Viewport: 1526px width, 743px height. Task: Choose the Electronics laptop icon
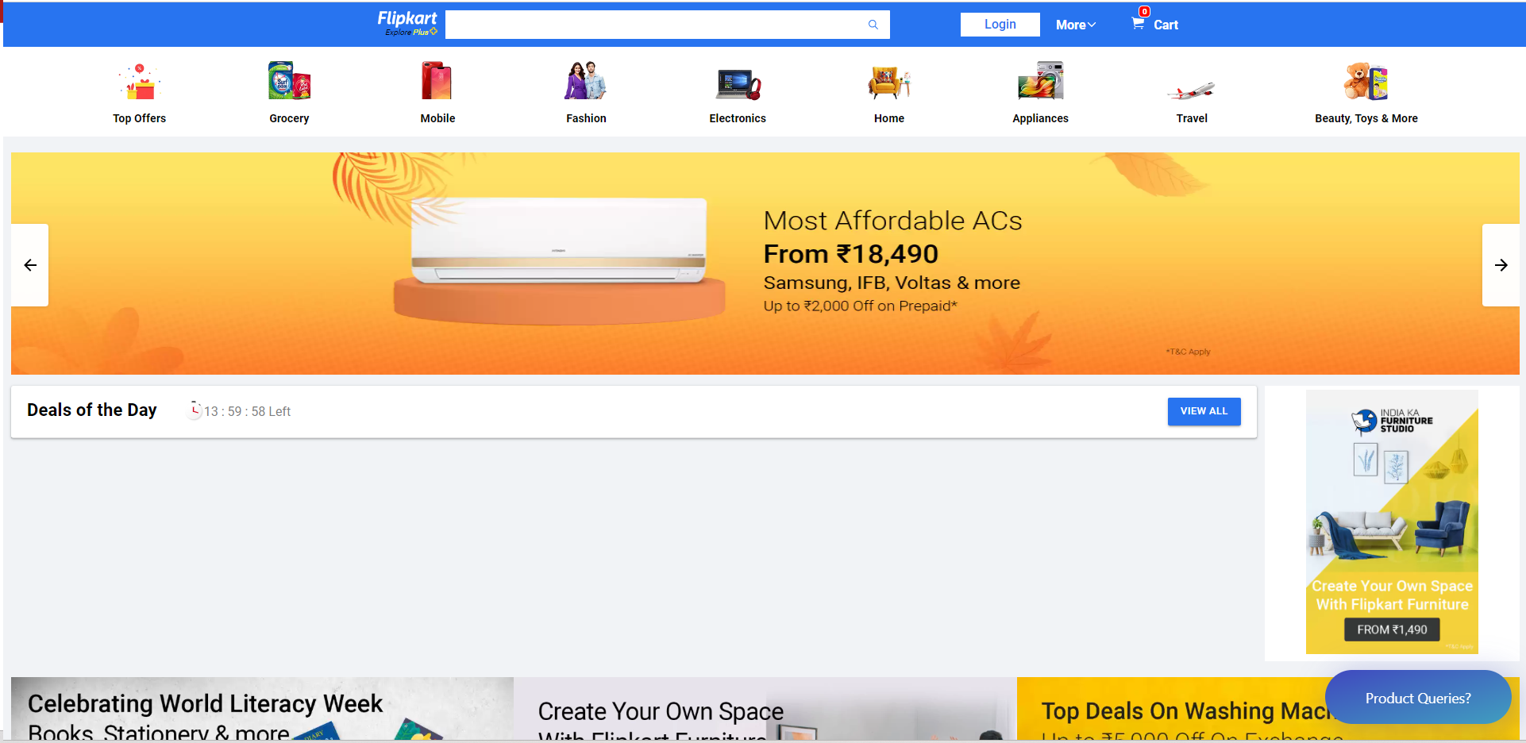(738, 83)
